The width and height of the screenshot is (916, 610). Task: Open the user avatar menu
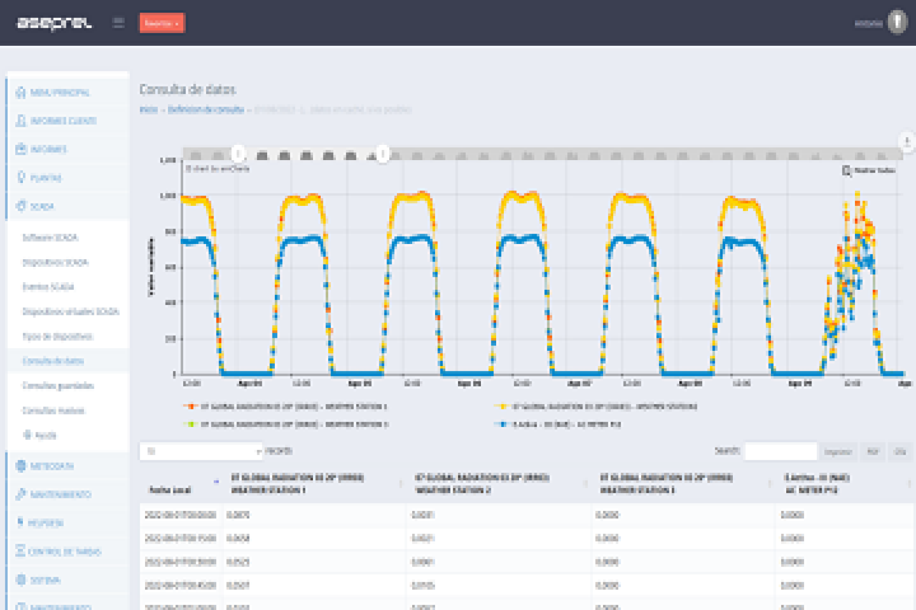[x=897, y=22]
